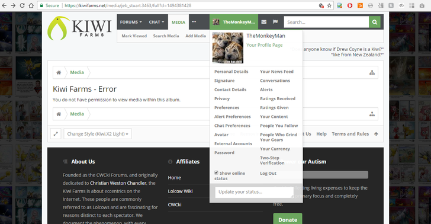Open the alerts flag icon

point(275,22)
